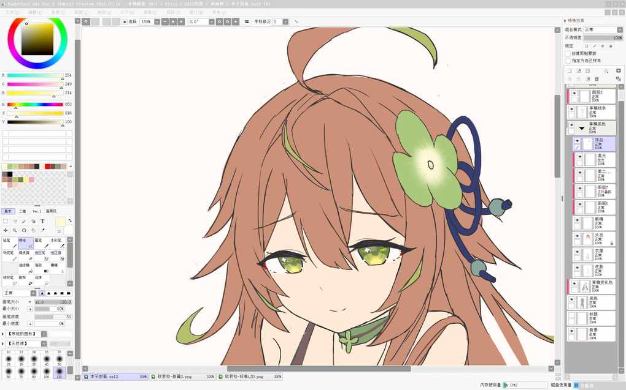The width and height of the screenshot is (626, 390).
Task: Click the 画笔大小 brush size slider
Action: [x=53, y=302]
